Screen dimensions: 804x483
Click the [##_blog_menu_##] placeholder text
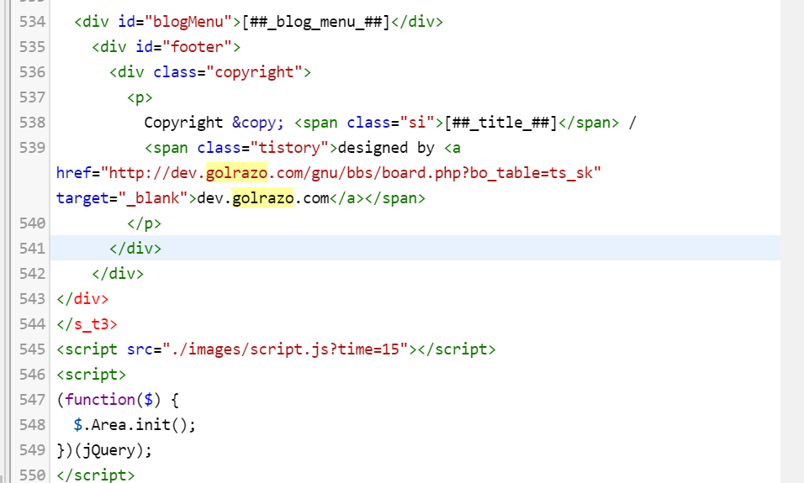pos(316,22)
